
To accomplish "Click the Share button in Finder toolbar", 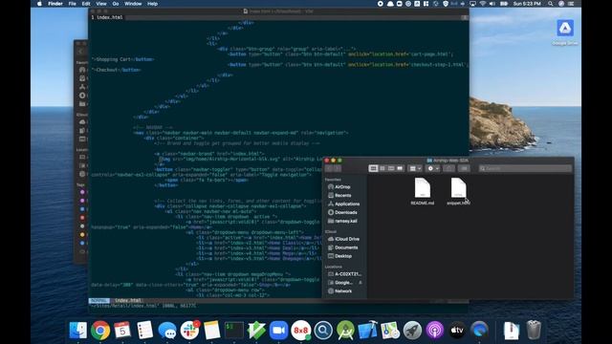I will coord(448,168).
